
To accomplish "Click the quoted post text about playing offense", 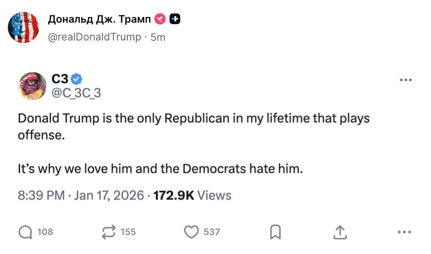I will (x=194, y=143).
